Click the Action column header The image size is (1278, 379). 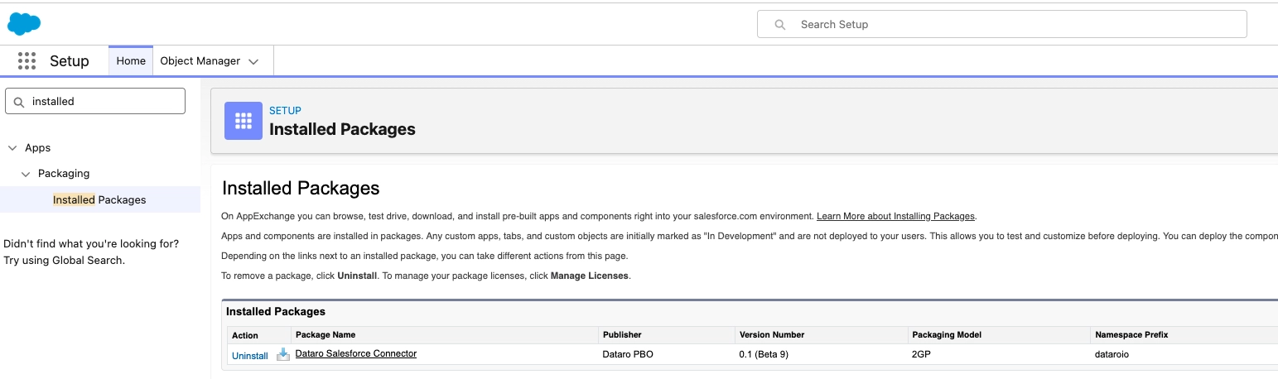point(245,335)
